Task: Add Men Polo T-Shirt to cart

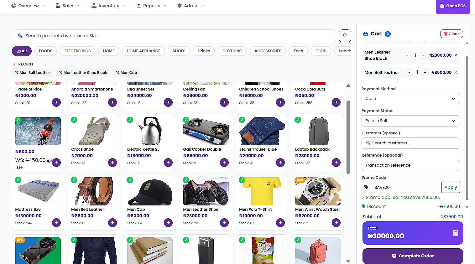Action: pos(280,223)
